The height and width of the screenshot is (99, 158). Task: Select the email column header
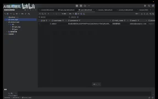tap(138, 21)
